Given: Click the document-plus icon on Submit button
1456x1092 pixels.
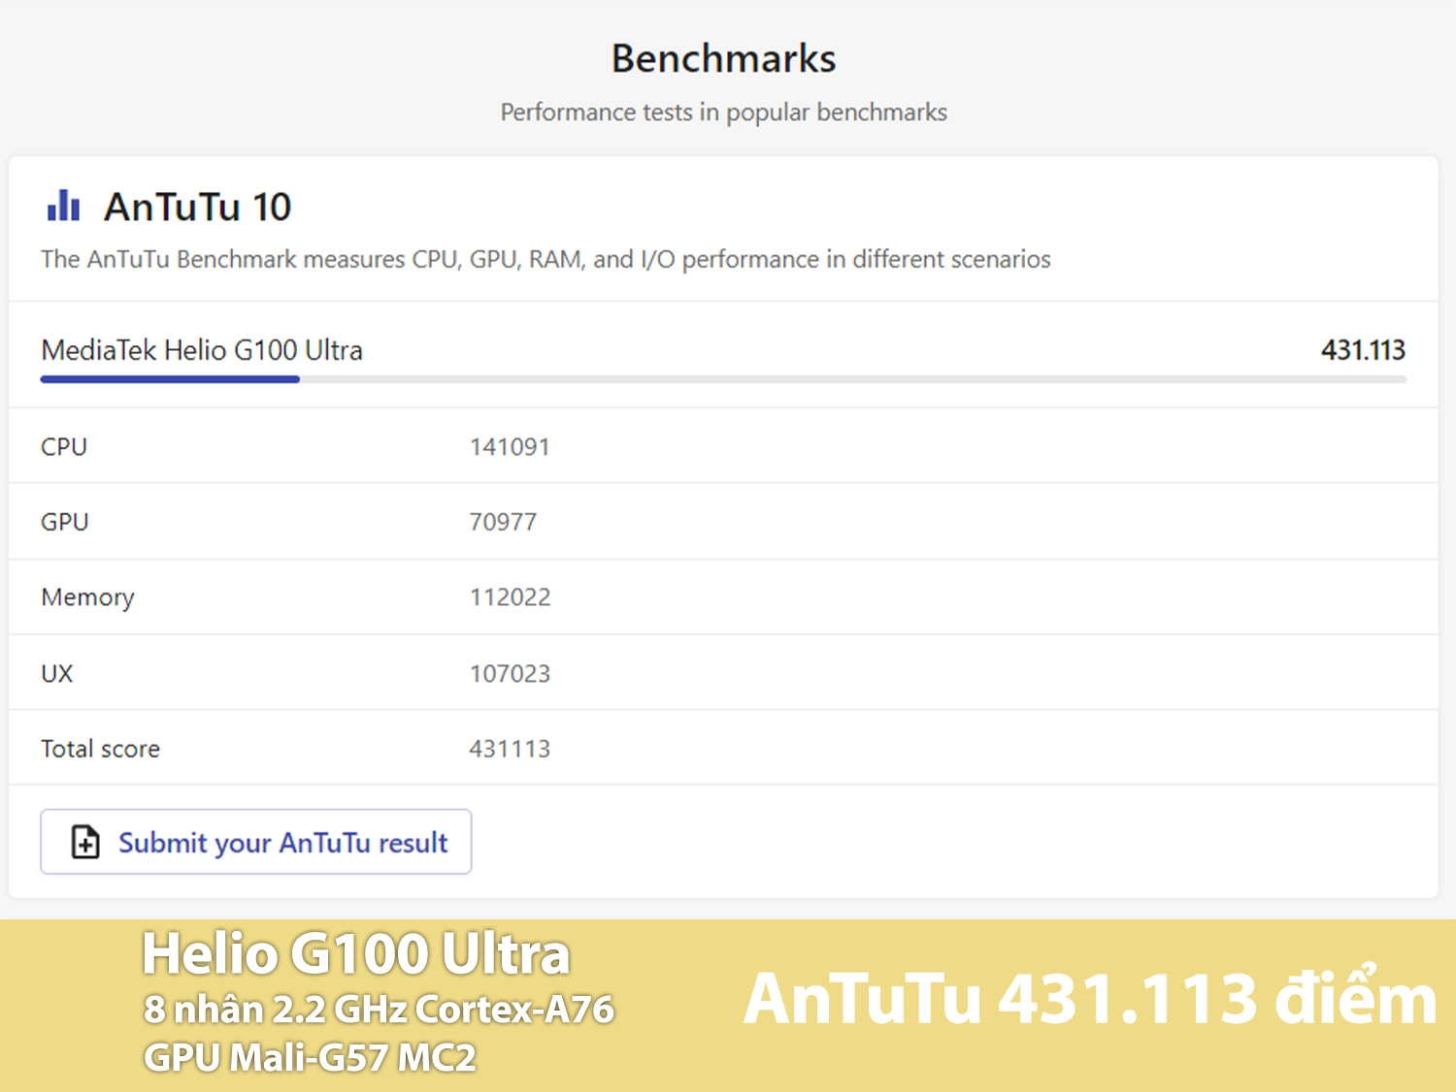Looking at the screenshot, I should [85, 842].
